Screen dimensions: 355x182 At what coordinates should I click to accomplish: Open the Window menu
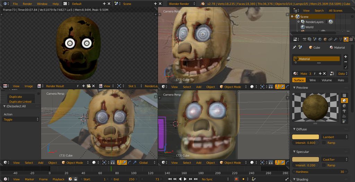[x=42, y=4]
